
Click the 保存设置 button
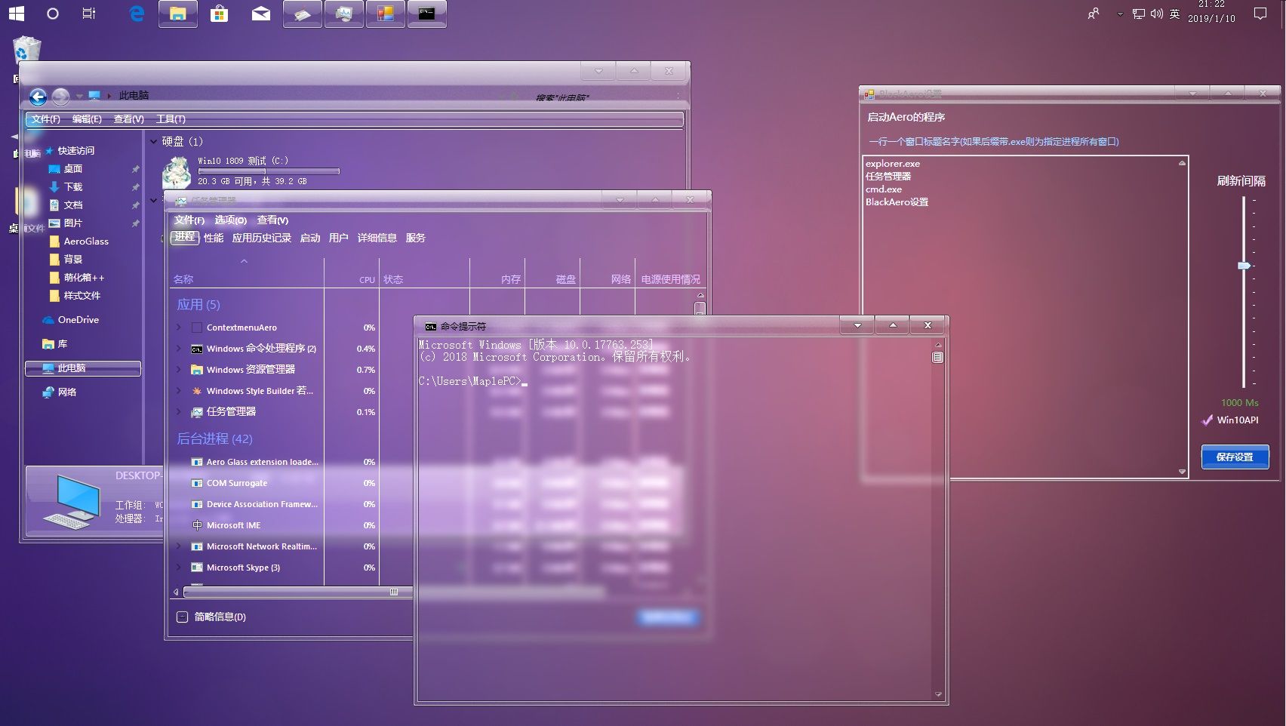click(1235, 457)
